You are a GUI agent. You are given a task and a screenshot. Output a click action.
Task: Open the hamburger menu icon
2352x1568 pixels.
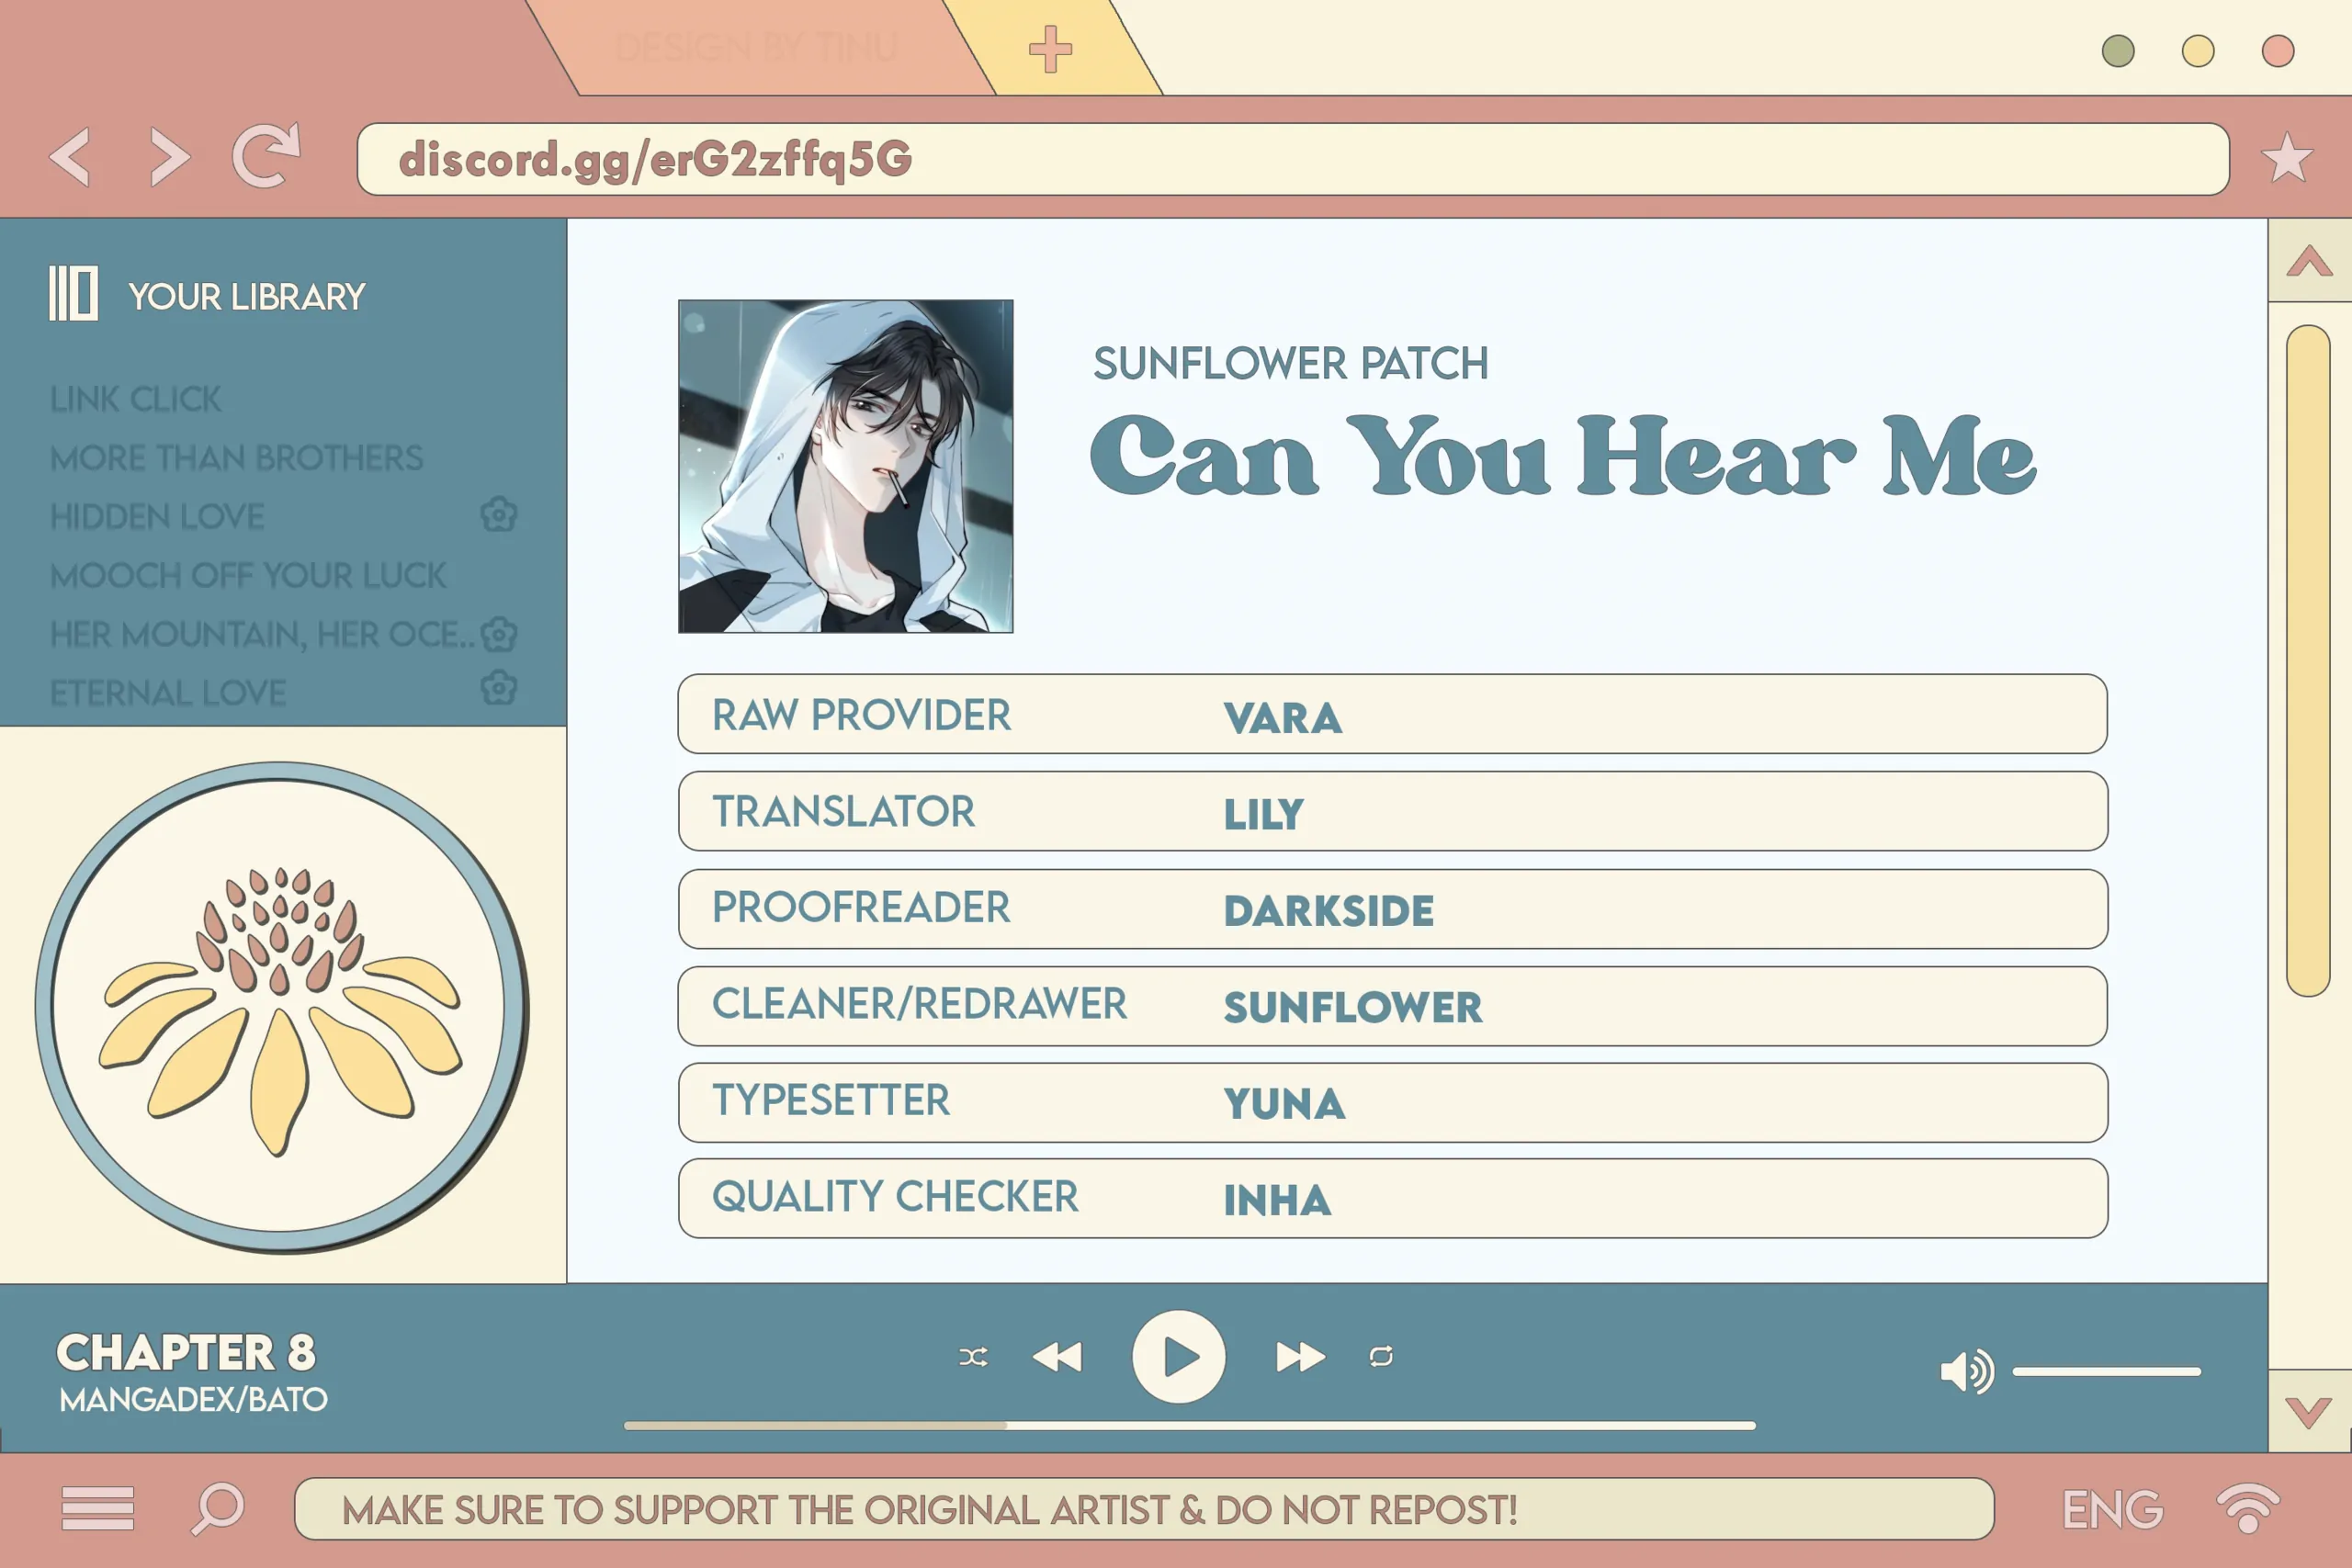click(x=97, y=1508)
